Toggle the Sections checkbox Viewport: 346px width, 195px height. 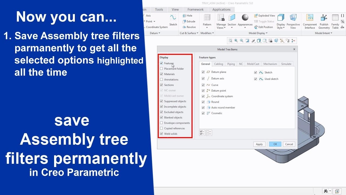coord(161,85)
